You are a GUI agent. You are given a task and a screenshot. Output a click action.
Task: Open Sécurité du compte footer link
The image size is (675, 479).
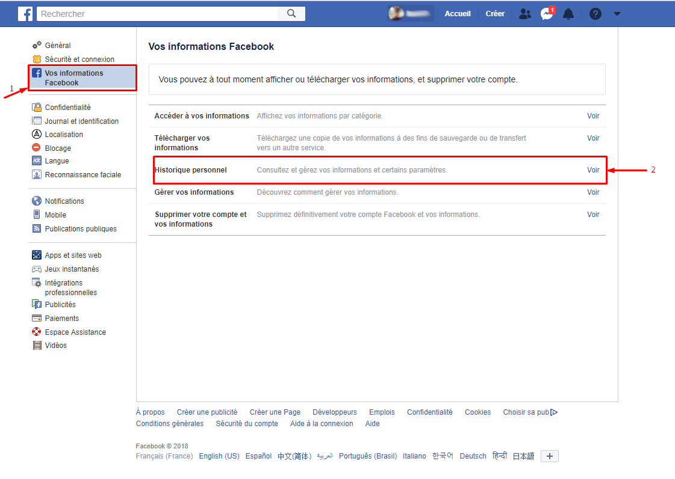(x=247, y=424)
